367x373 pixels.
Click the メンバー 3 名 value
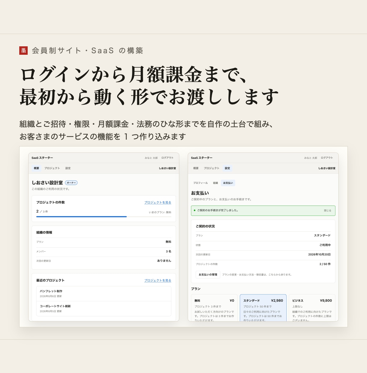(168, 251)
